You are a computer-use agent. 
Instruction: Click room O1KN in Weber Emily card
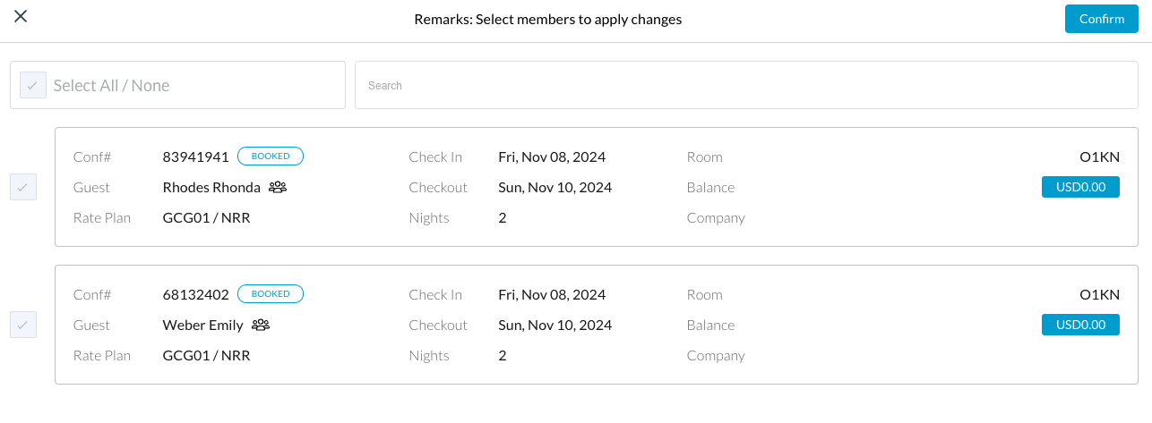click(x=1099, y=295)
